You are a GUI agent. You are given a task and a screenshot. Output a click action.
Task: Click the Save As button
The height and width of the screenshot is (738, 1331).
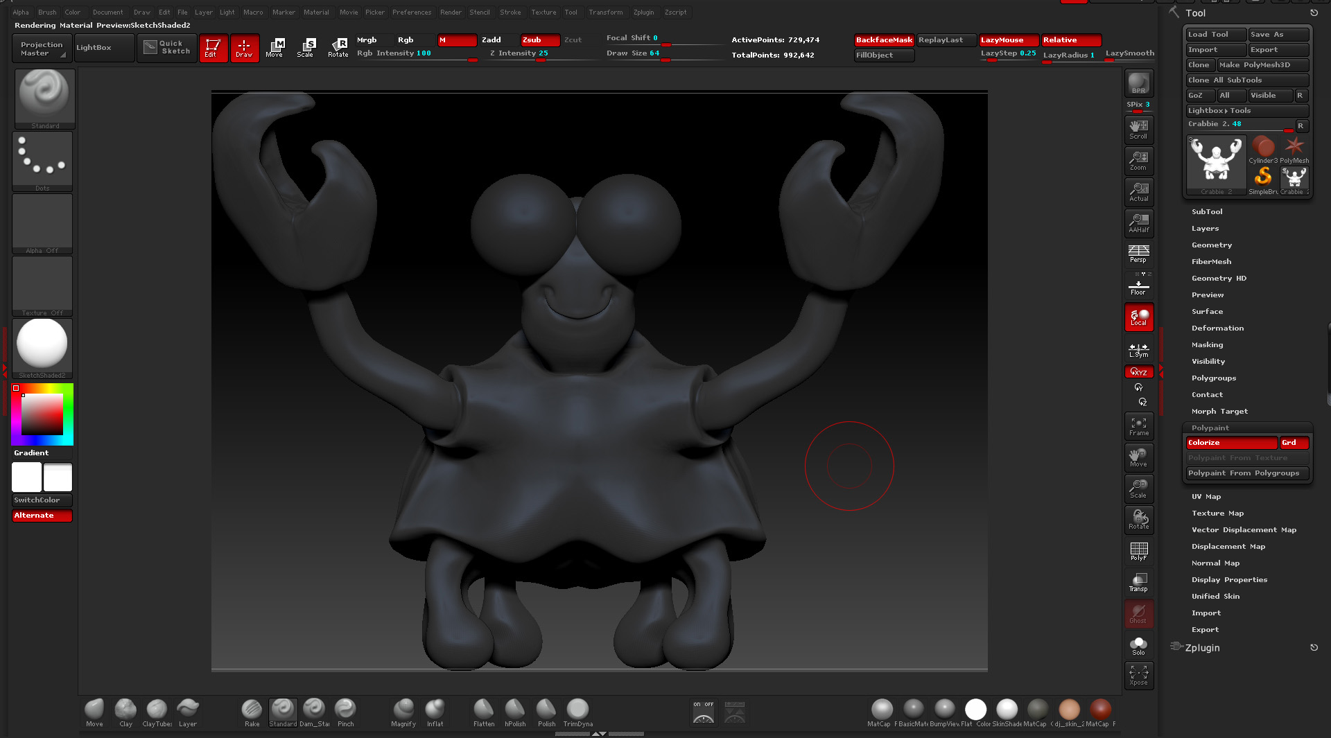tap(1279, 35)
